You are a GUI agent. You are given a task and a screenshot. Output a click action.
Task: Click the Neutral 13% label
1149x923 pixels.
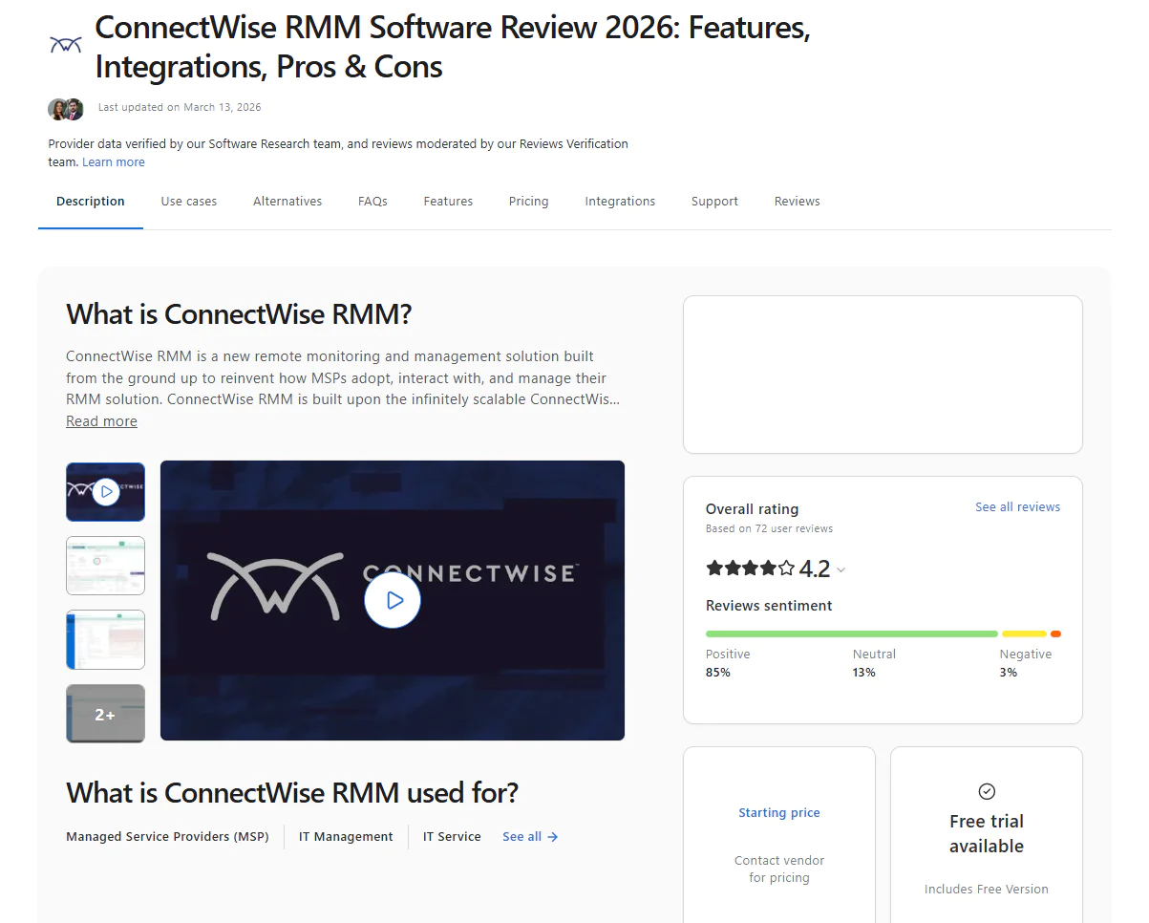point(874,663)
